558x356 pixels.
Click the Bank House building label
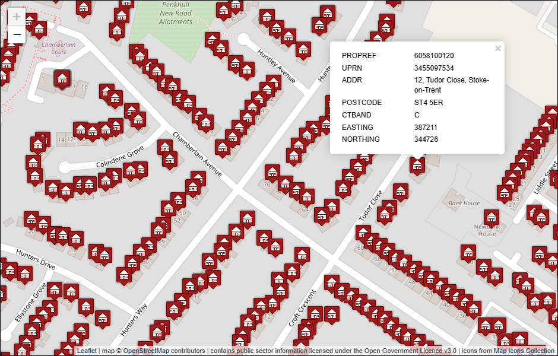pos(464,203)
